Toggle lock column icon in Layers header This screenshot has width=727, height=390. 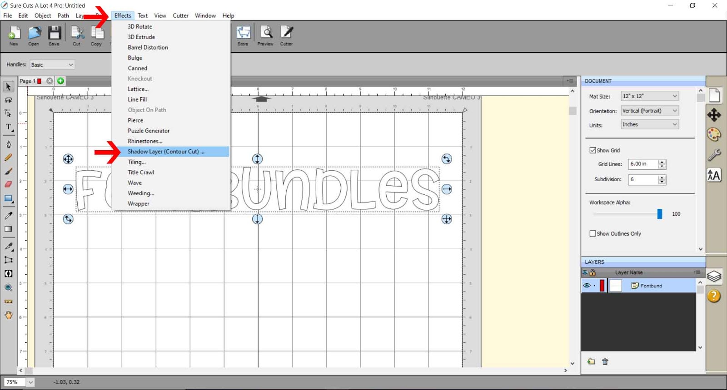tap(593, 272)
